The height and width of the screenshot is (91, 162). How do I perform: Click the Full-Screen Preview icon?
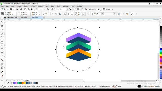pyautogui.click(x=70, y=9)
